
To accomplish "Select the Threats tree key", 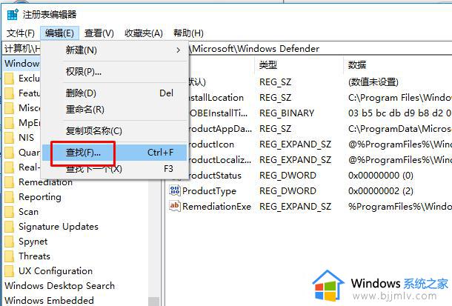I will (x=34, y=256).
